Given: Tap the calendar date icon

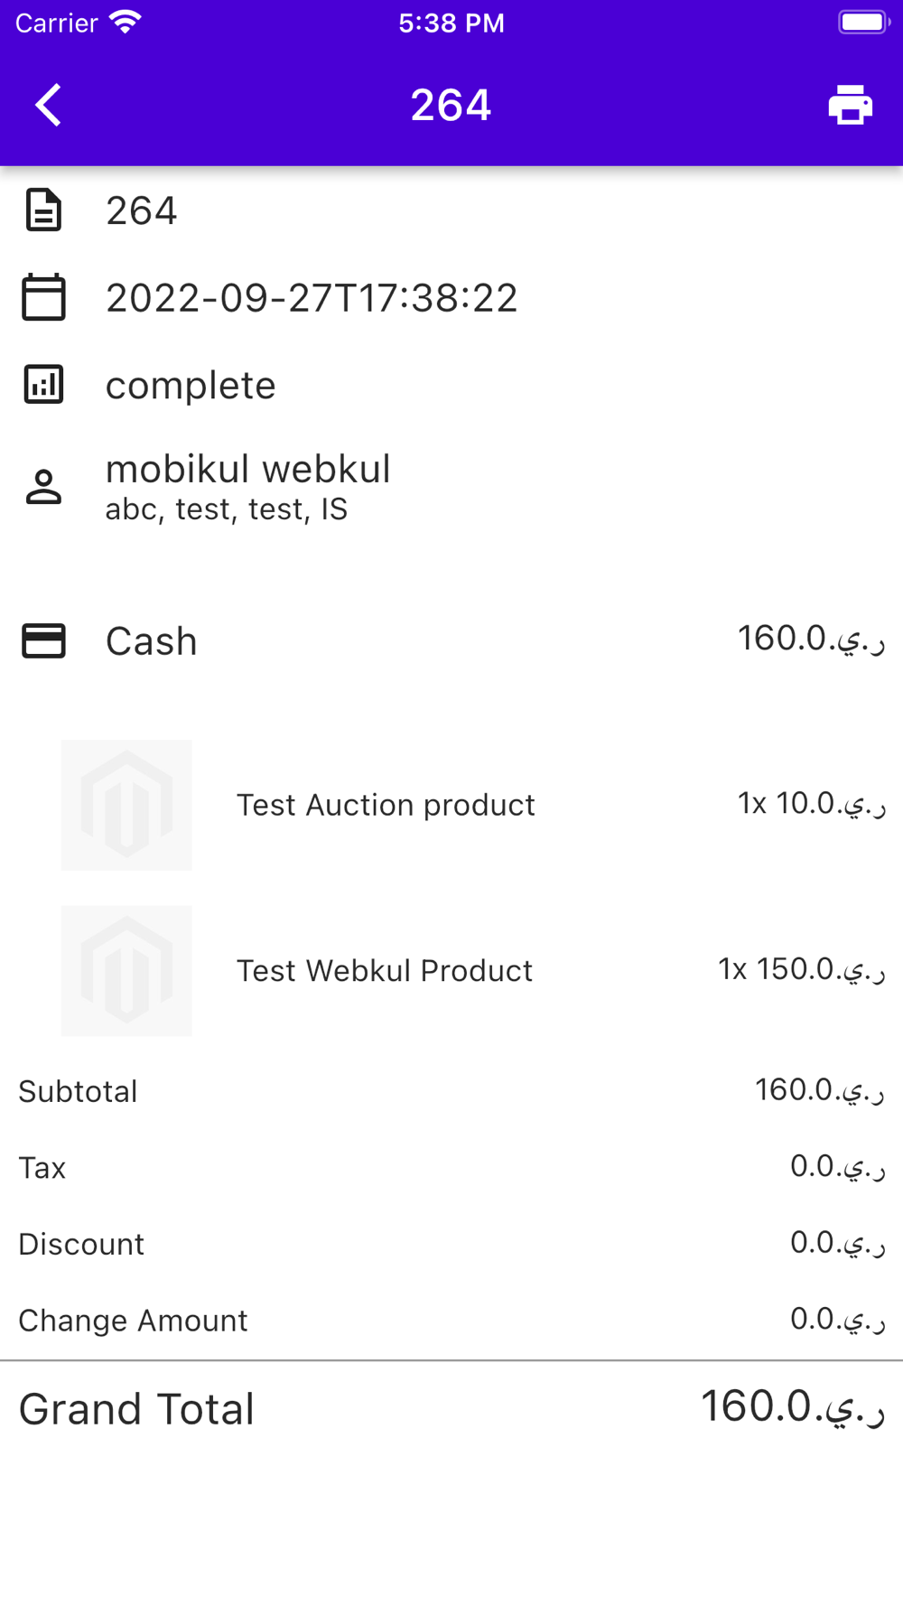Looking at the screenshot, I should pyautogui.click(x=43, y=297).
